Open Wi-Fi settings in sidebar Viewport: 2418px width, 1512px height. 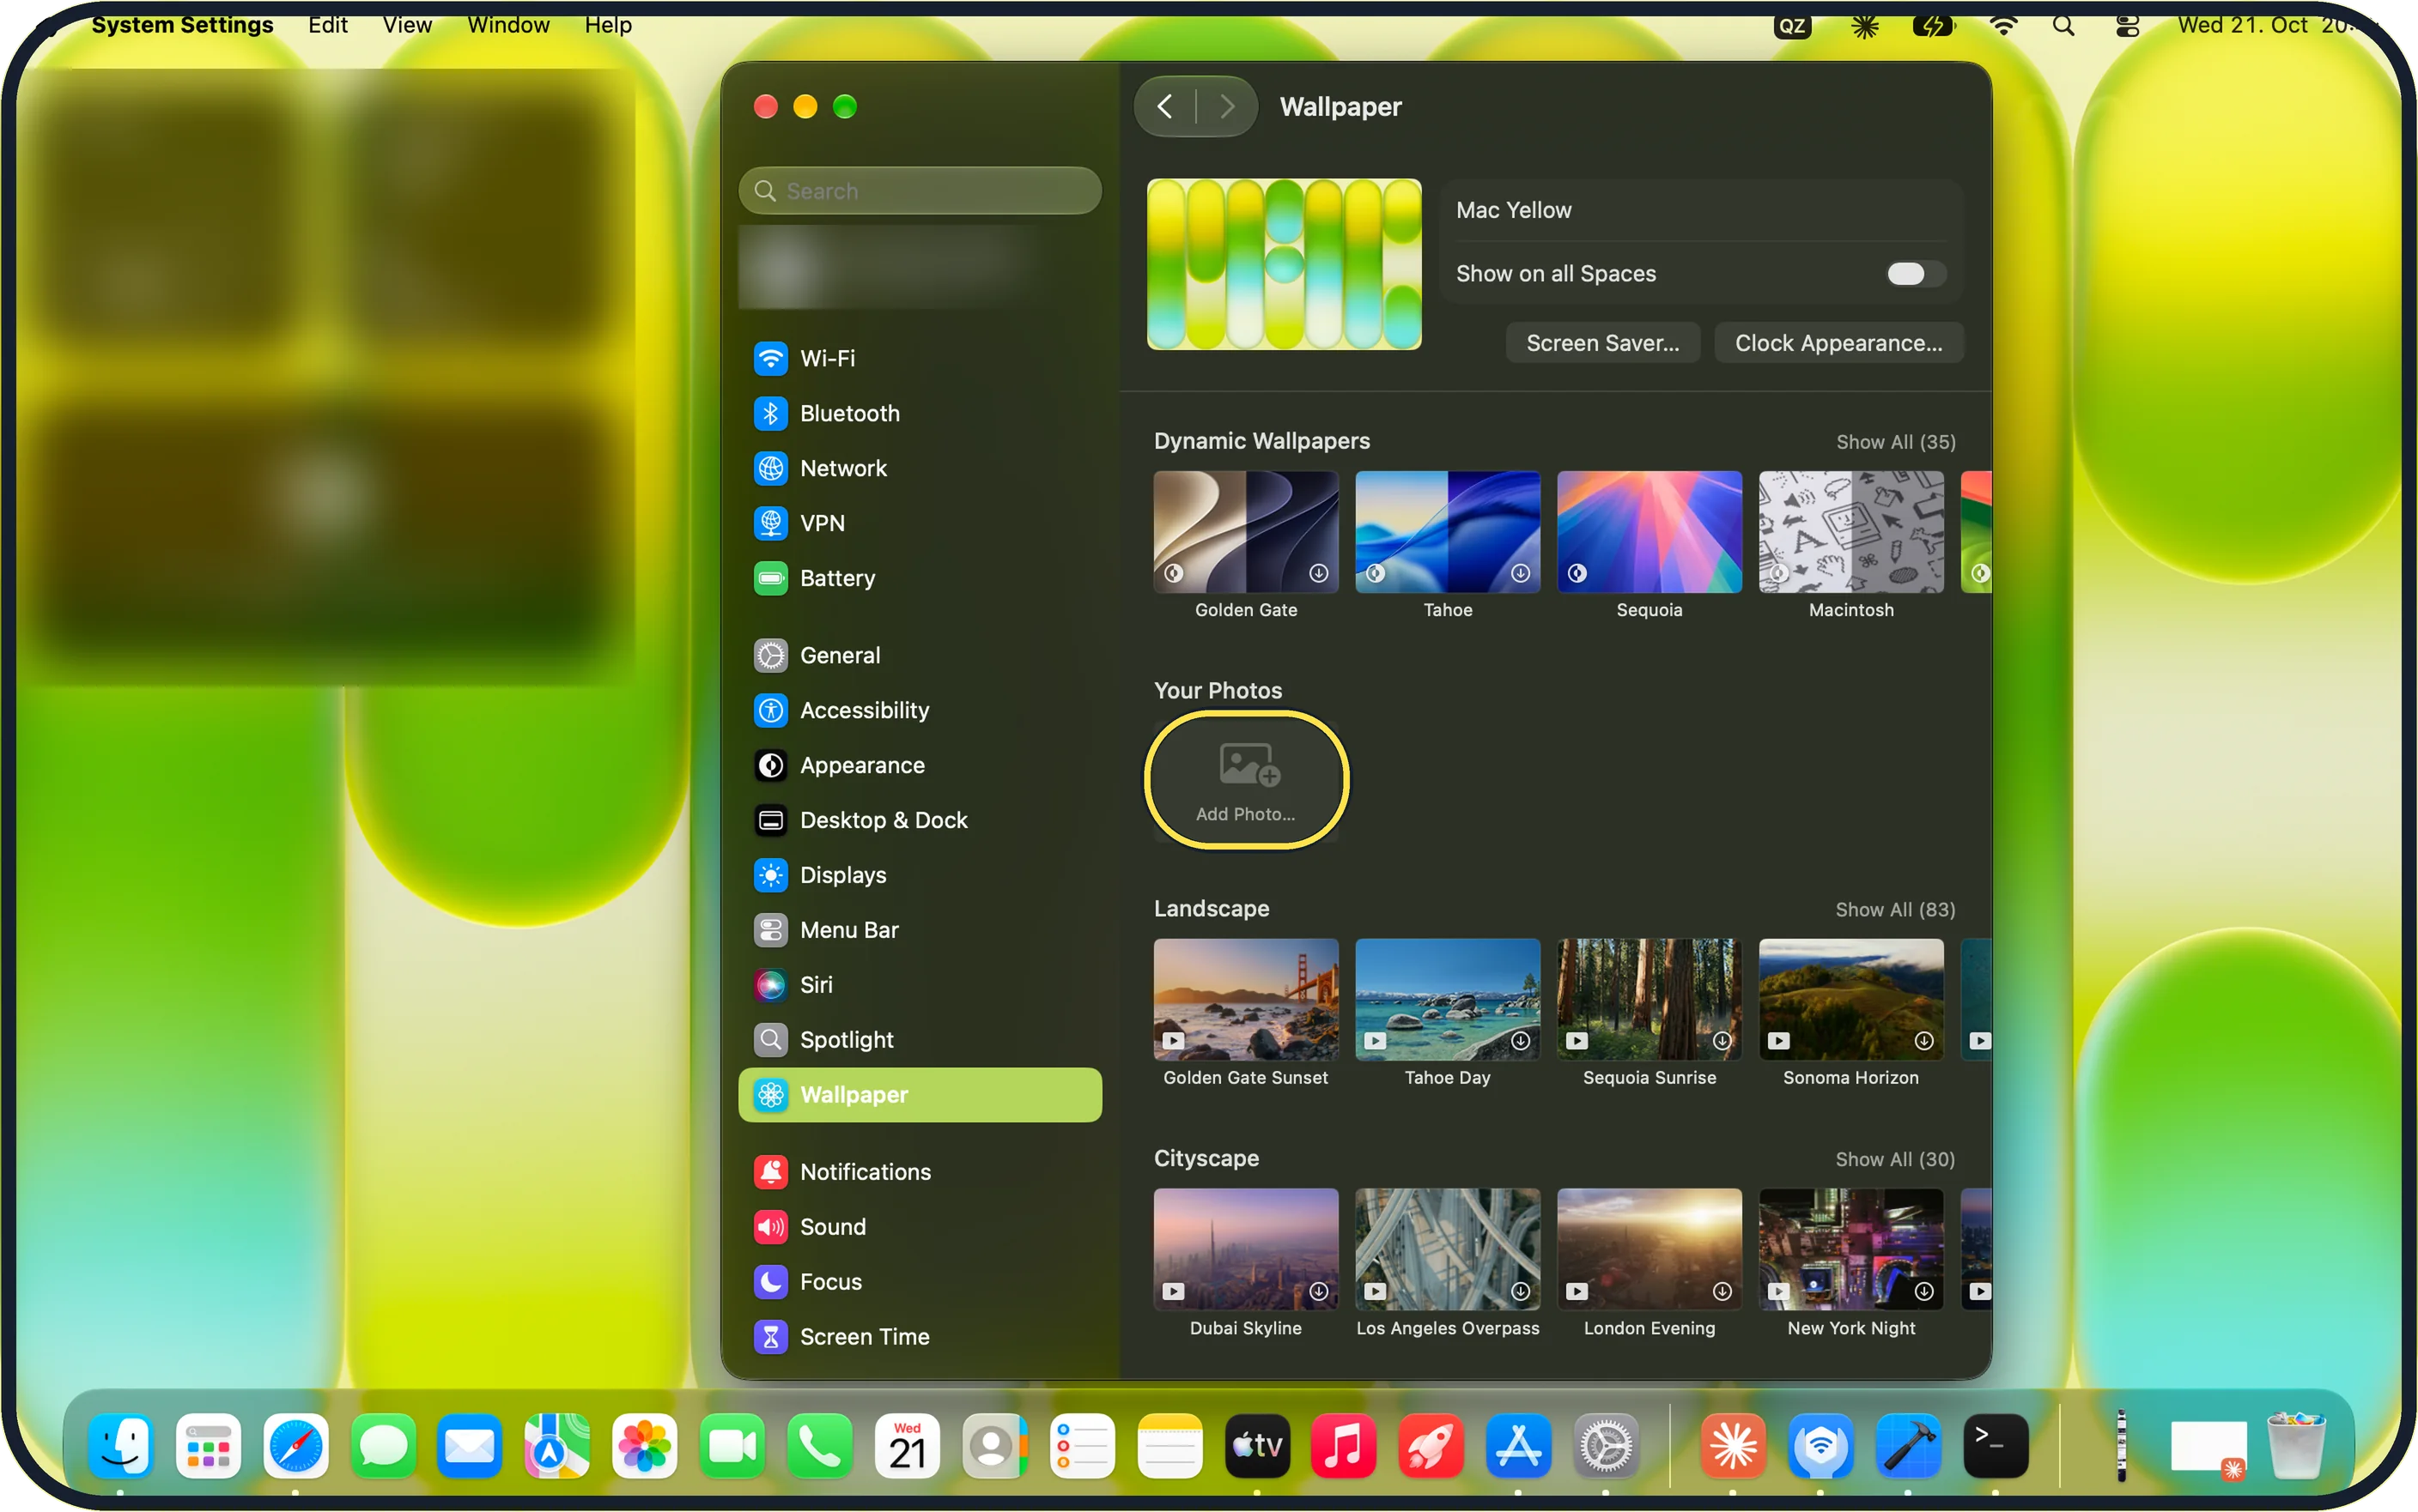click(920, 358)
